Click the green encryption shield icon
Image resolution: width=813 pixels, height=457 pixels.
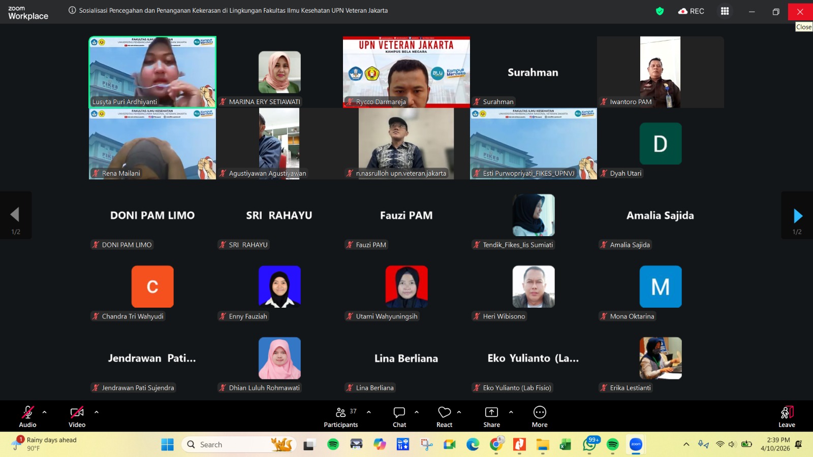pyautogui.click(x=660, y=11)
